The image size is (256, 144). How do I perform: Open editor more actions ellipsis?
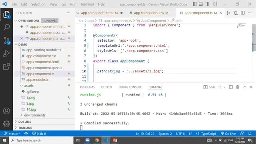[250, 13]
